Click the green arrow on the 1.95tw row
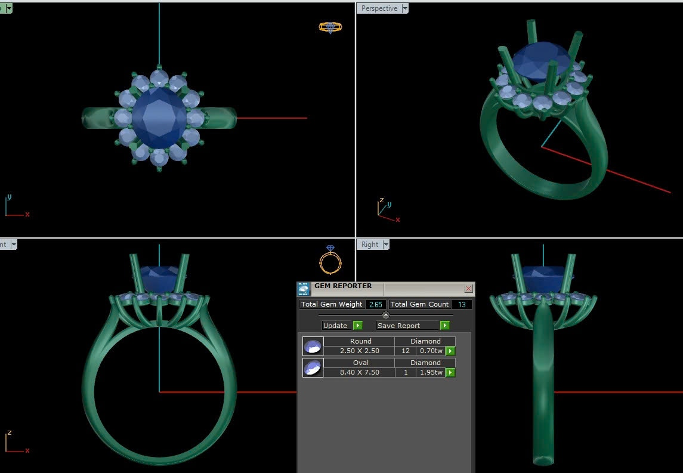 click(x=450, y=373)
